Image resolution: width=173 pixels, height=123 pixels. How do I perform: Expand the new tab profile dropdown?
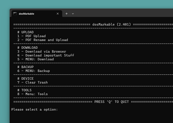[73, 14]
